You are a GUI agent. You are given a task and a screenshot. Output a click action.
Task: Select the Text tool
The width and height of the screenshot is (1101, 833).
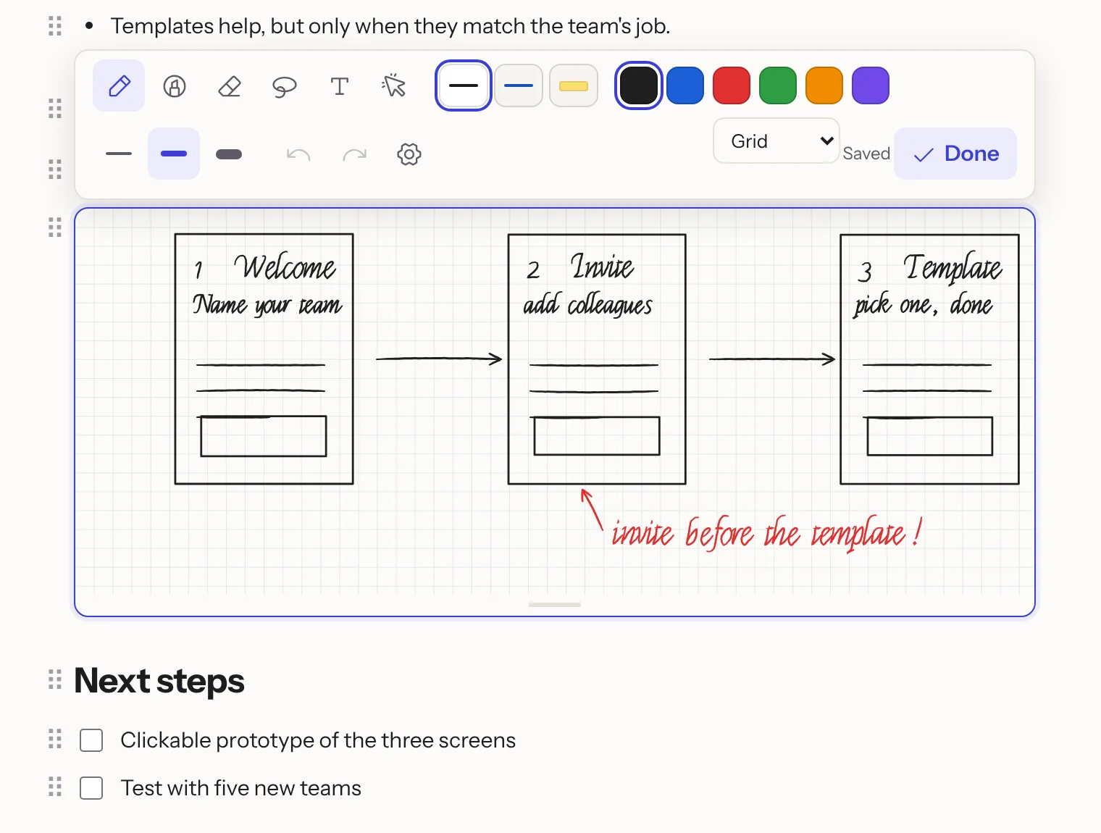(x=340, y=86)
